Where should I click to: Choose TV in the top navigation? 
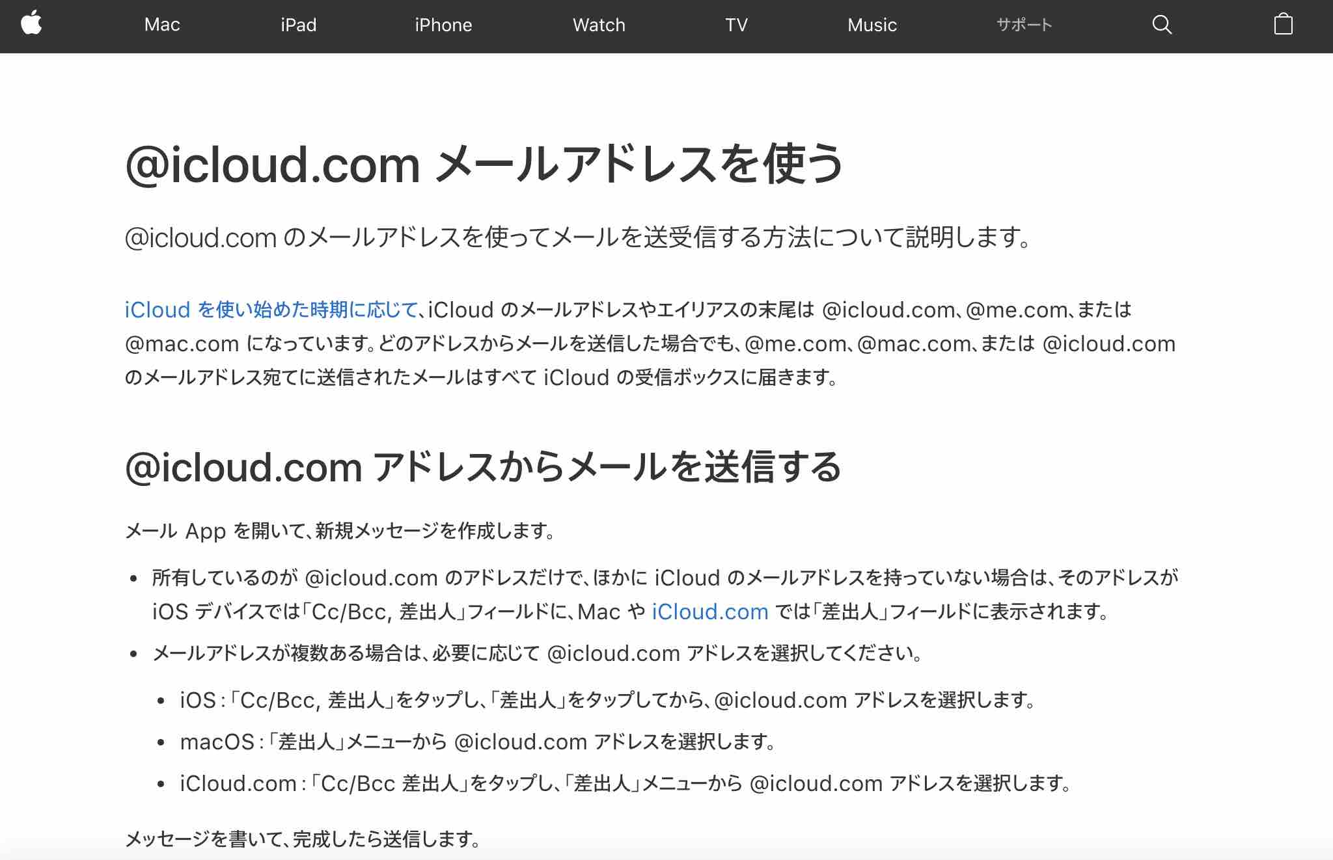click(x=736, y=25)
